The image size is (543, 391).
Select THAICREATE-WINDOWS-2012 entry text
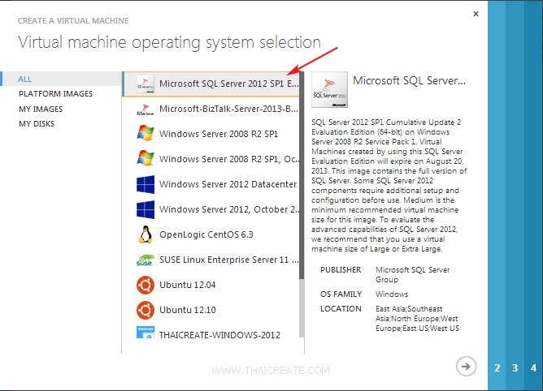tap(219, 335)
